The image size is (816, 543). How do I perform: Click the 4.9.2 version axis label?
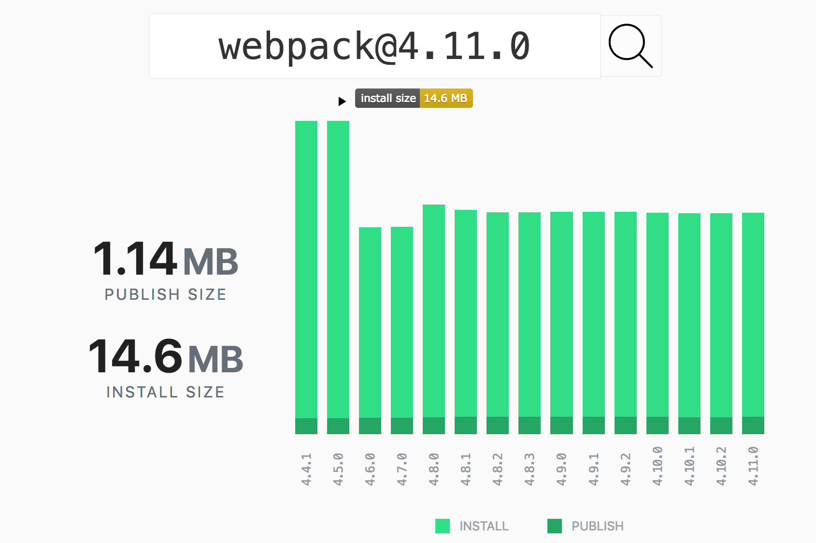pyautogui.click(x=626, y=469)
